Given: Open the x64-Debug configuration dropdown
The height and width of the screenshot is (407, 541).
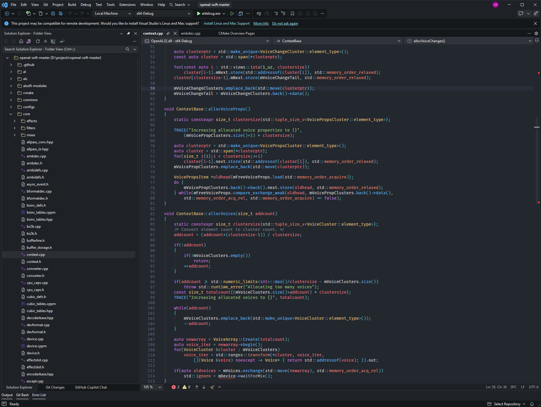Looking at the screenshot, I should [x=163, y=13].
